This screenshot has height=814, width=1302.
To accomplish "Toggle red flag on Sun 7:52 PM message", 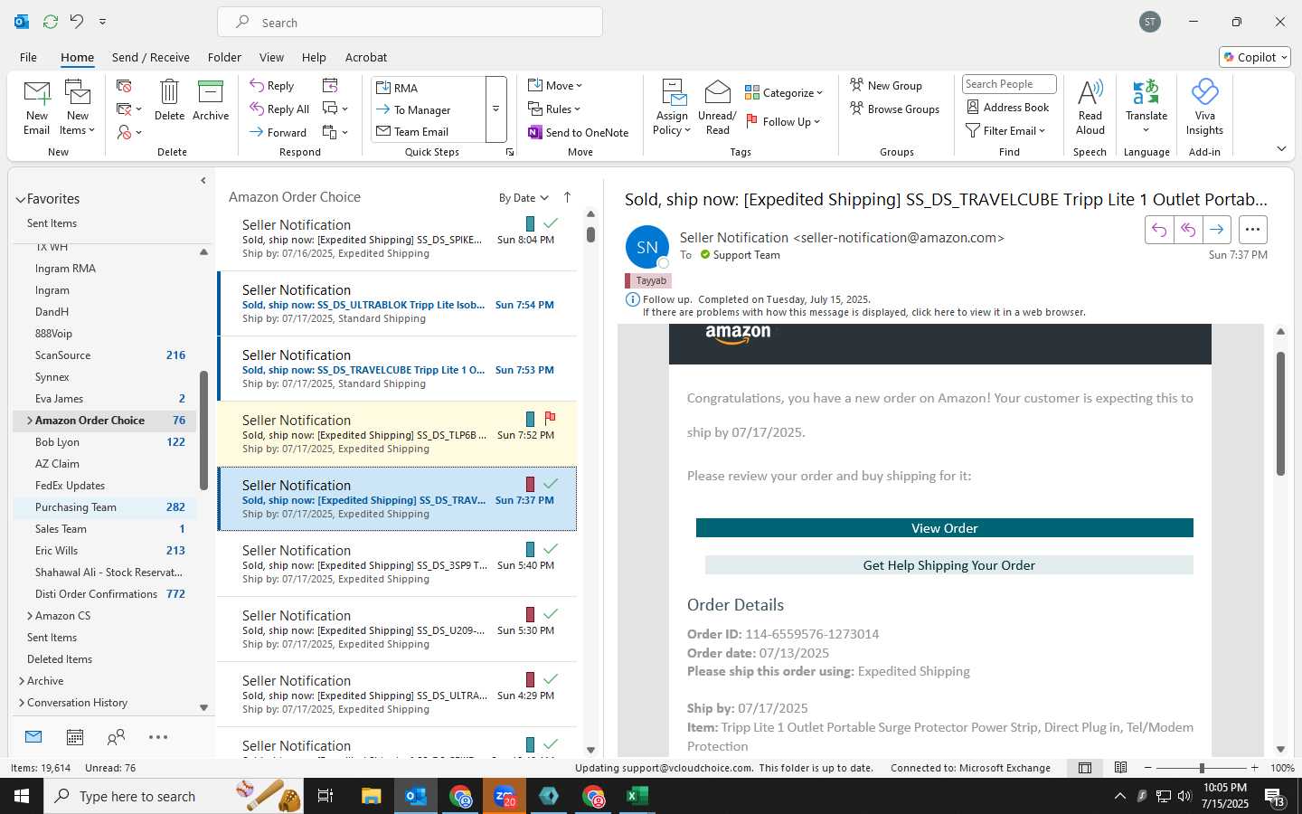I will [550, 419].
